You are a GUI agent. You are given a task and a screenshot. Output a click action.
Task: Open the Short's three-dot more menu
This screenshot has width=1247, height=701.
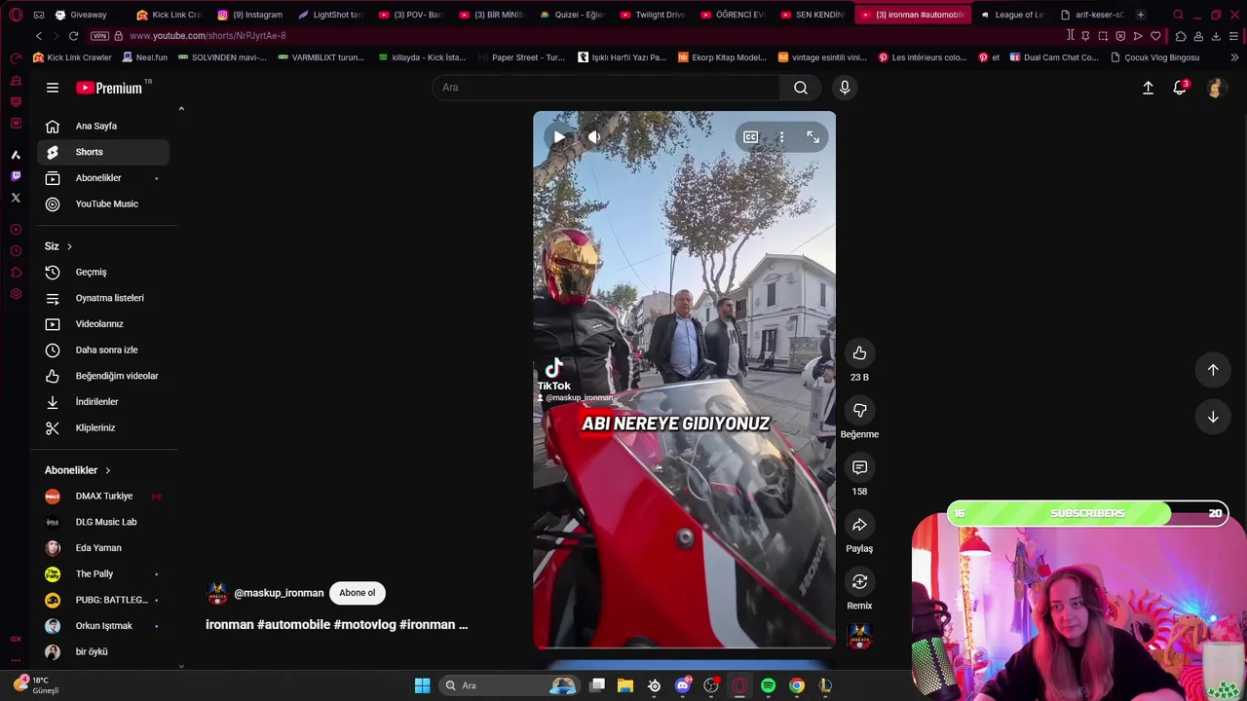pyautogui.click(x=781, y=137)
